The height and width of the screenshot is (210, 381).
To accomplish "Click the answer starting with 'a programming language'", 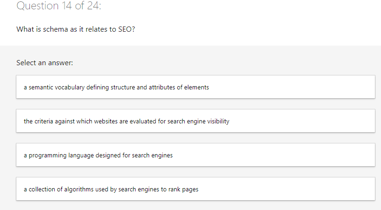I will [x=98, y=155].
